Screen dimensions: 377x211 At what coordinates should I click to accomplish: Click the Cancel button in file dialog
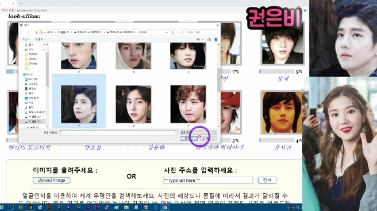208,138
